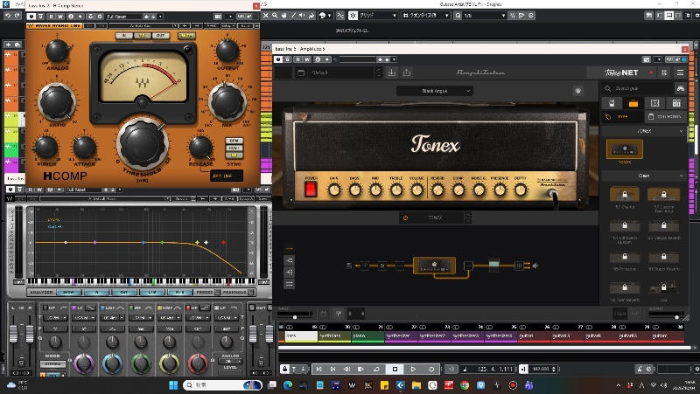This screenshot has width=700, height=394.
Task: Switch to the Cab category tab in gear browser
Action: [x=654, y=103]
